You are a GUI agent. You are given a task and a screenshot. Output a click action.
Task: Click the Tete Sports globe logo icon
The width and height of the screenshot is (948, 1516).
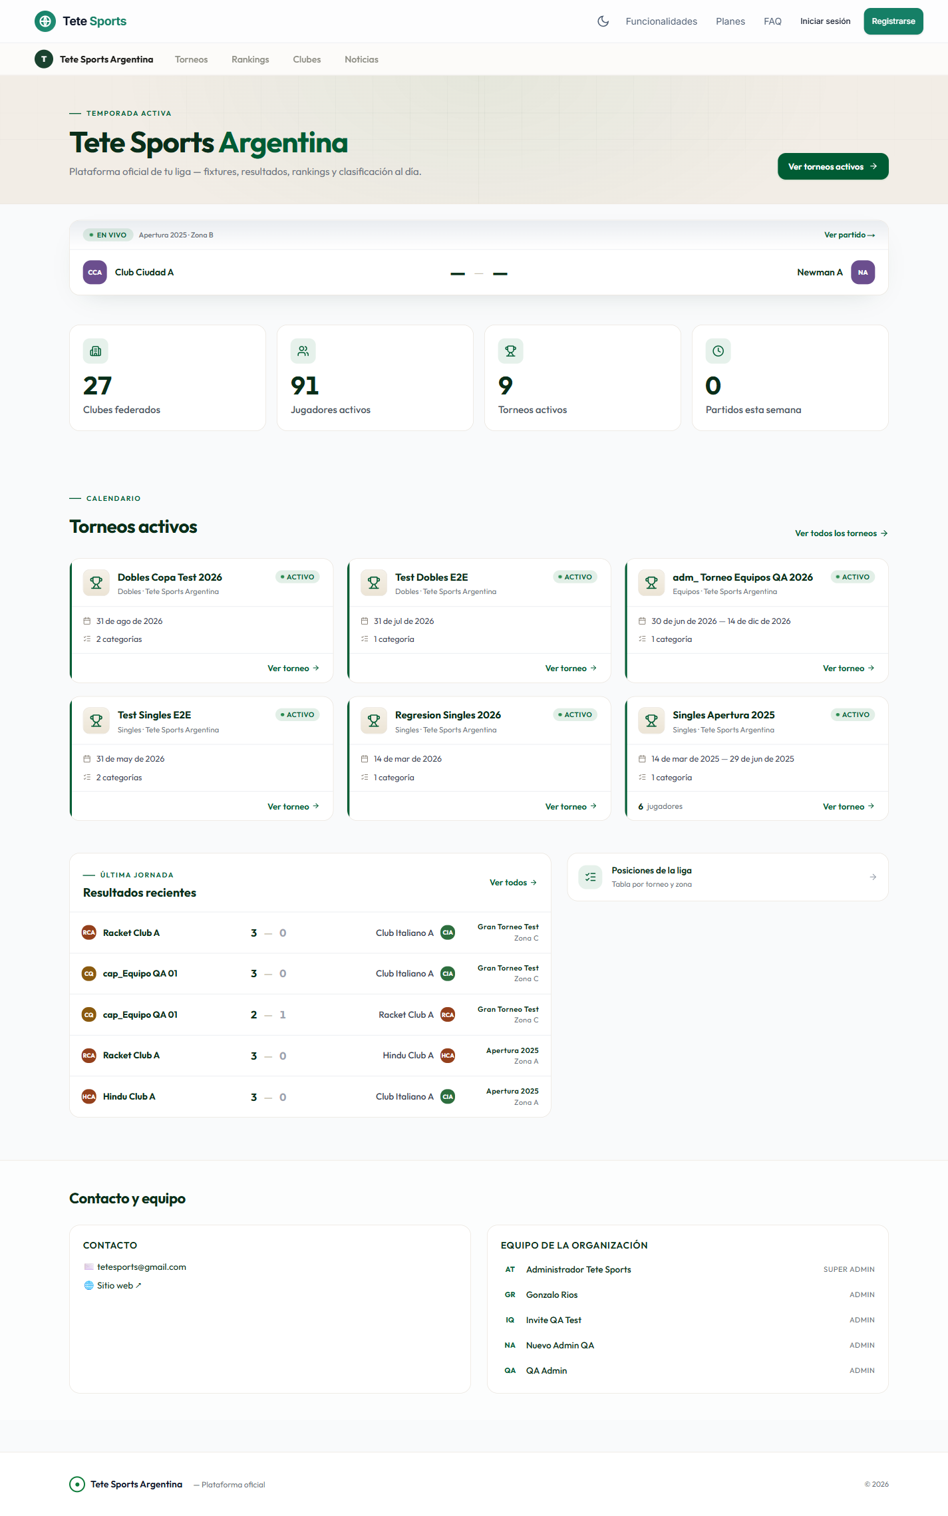click(x=45, y=21)
